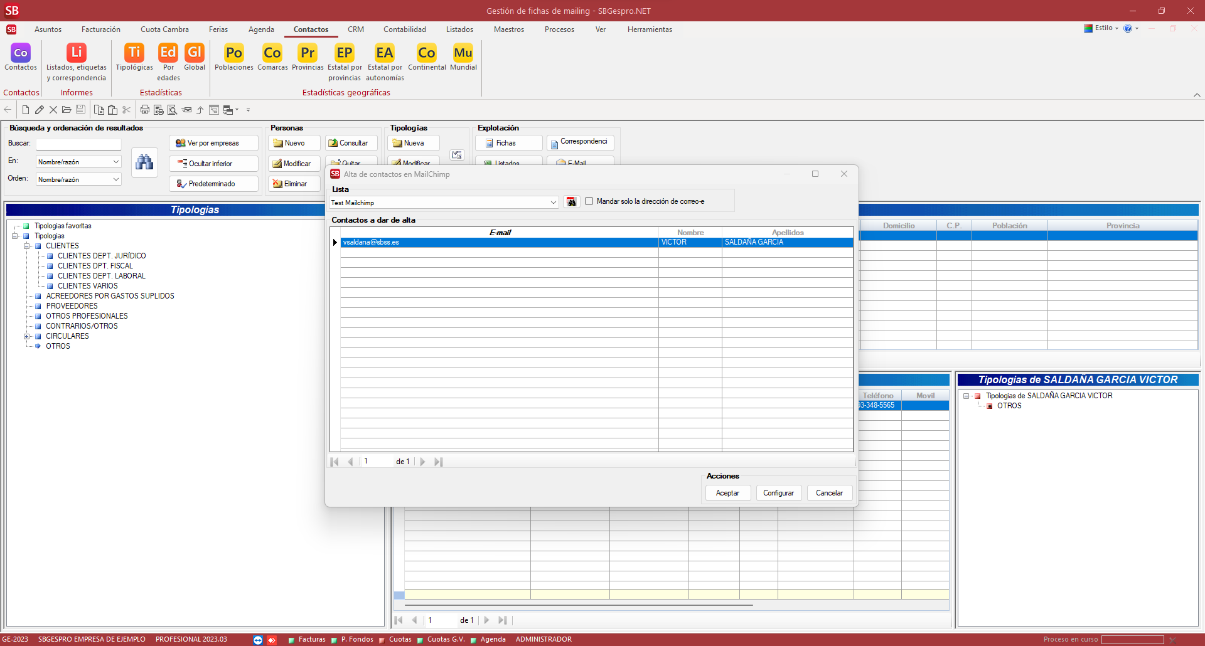The width and height of the screenshot is (1205, 646).
Task: Select CLIENTES DPT. FISCAL in tree
Action: pos(95,266)
